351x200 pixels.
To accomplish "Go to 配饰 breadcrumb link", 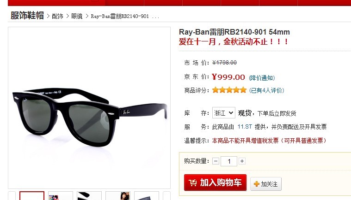I will [x=57, y=16].
